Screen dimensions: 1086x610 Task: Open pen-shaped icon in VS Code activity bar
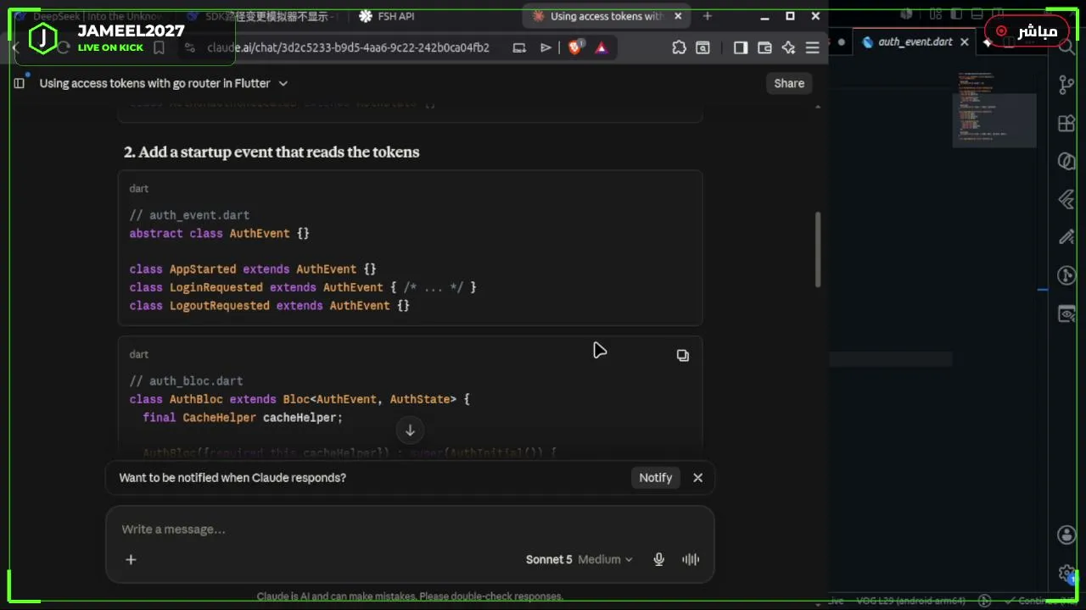click(x=1066, y=237)
